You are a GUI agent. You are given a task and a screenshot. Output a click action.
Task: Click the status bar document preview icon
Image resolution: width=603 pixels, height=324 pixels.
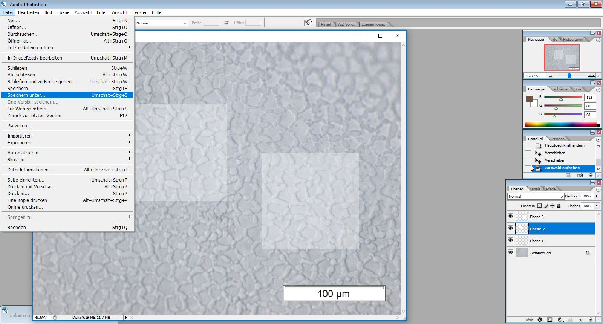[55, 318]
